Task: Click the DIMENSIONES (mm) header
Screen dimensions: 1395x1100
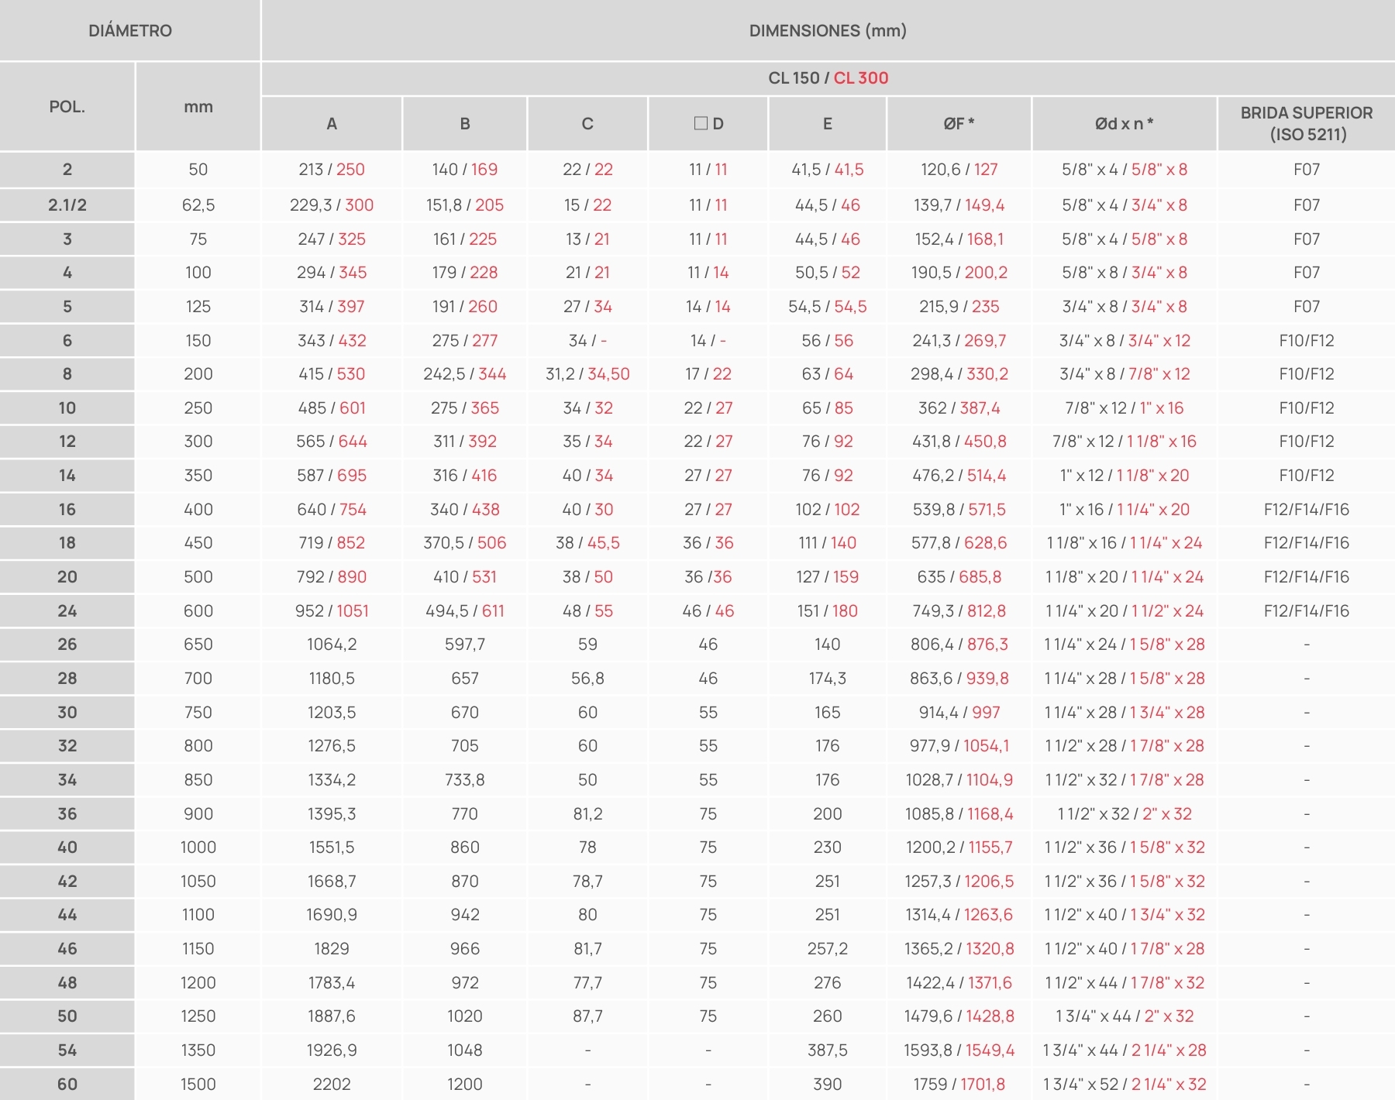Action: [827, 31]
